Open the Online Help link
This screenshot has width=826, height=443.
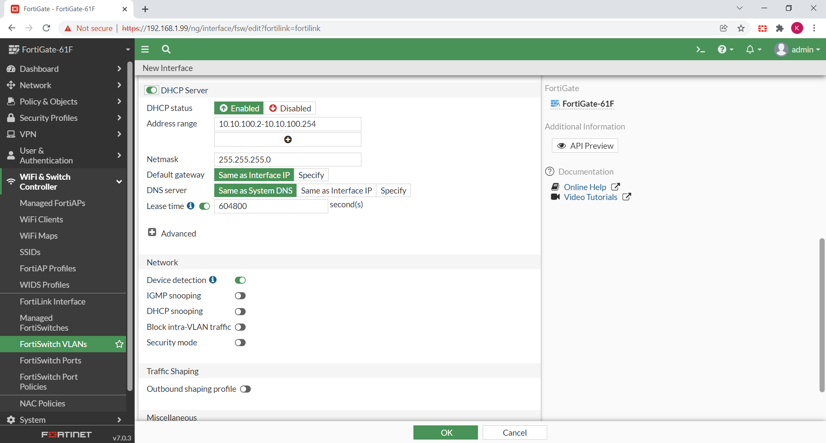[585, 187]
